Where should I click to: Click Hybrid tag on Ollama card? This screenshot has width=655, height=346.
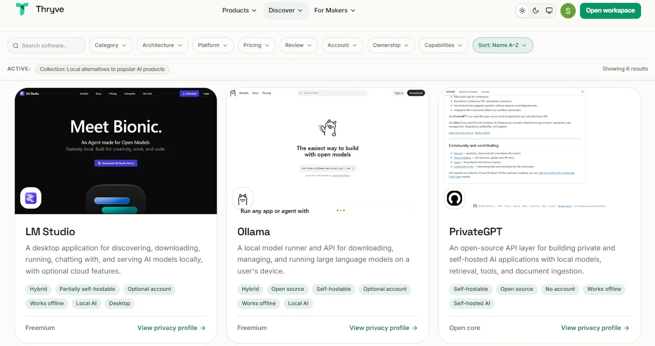[250, 289]
